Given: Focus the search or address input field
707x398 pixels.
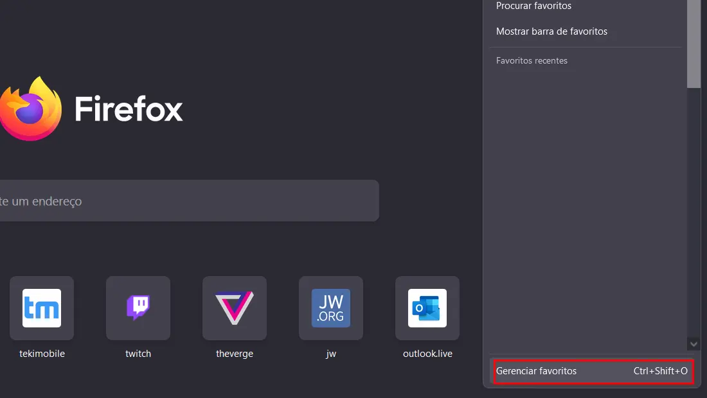Looking at the screenshot, I should pyautogui.click(x=190, y=201).
